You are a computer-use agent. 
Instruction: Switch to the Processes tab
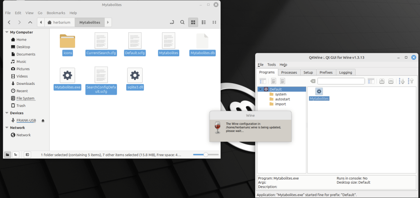289,73
